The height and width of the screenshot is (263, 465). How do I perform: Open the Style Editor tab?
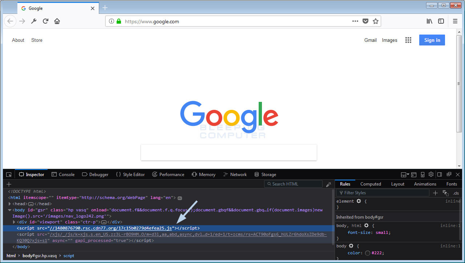point(130,175)
